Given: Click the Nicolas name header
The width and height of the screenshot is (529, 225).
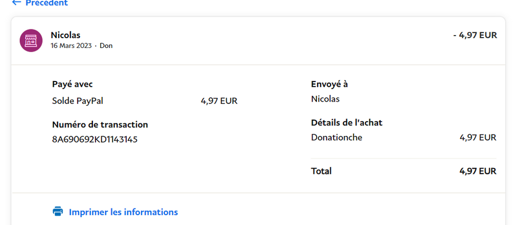Looking at the screenshot, I should click(66, 35).
